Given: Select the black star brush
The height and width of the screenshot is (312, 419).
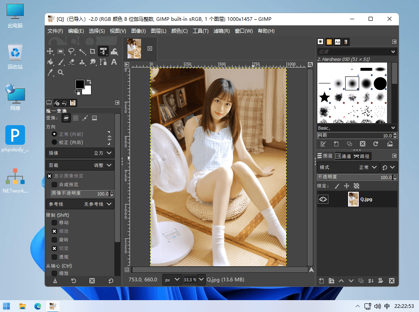Looking at the screenshot, I should point(324,97).
